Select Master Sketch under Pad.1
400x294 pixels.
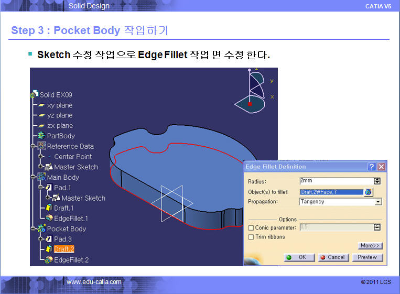click(x=83, y=198)
